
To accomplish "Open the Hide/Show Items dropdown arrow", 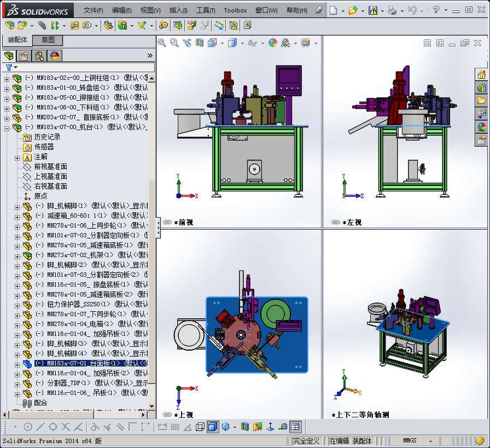I will (262, 43).
